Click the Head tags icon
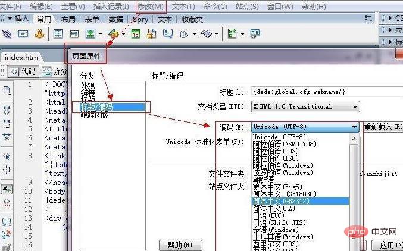The image size is (403, 251). click(x=184, y=34)
